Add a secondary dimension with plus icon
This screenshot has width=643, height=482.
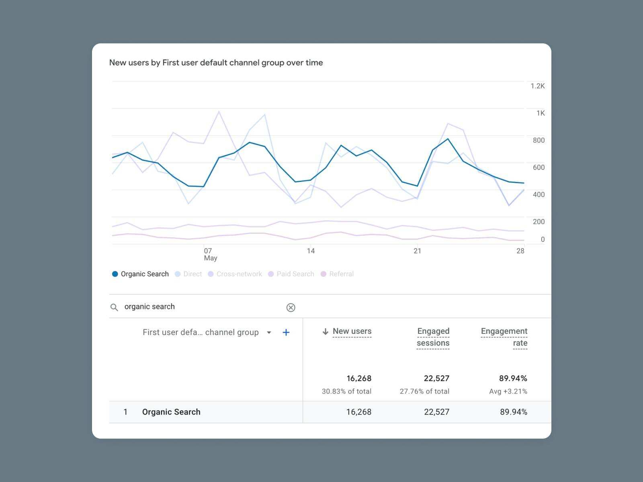[x=286, y=332]
